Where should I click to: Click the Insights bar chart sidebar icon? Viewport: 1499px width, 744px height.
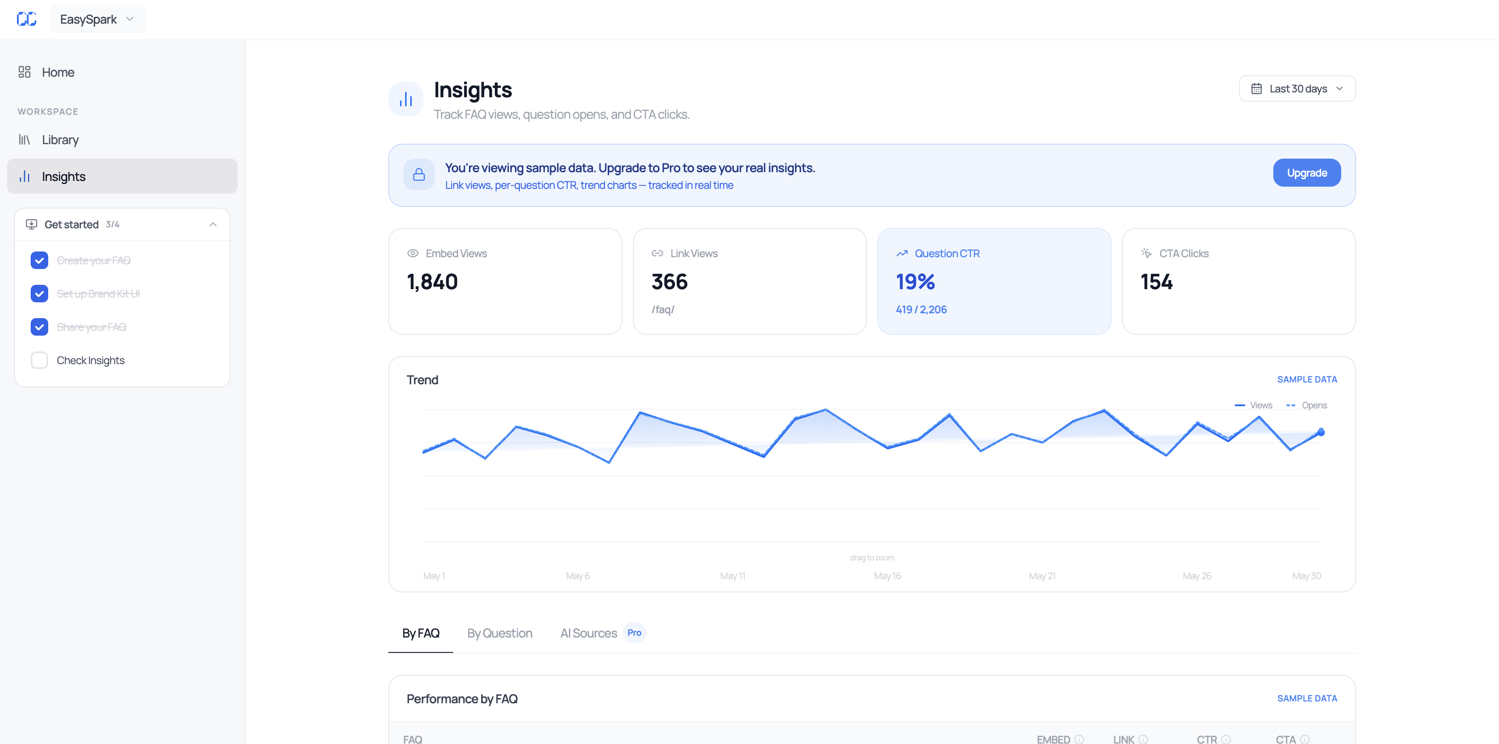[x=25, y=176]
